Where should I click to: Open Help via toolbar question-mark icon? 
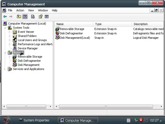click(41, 17)
